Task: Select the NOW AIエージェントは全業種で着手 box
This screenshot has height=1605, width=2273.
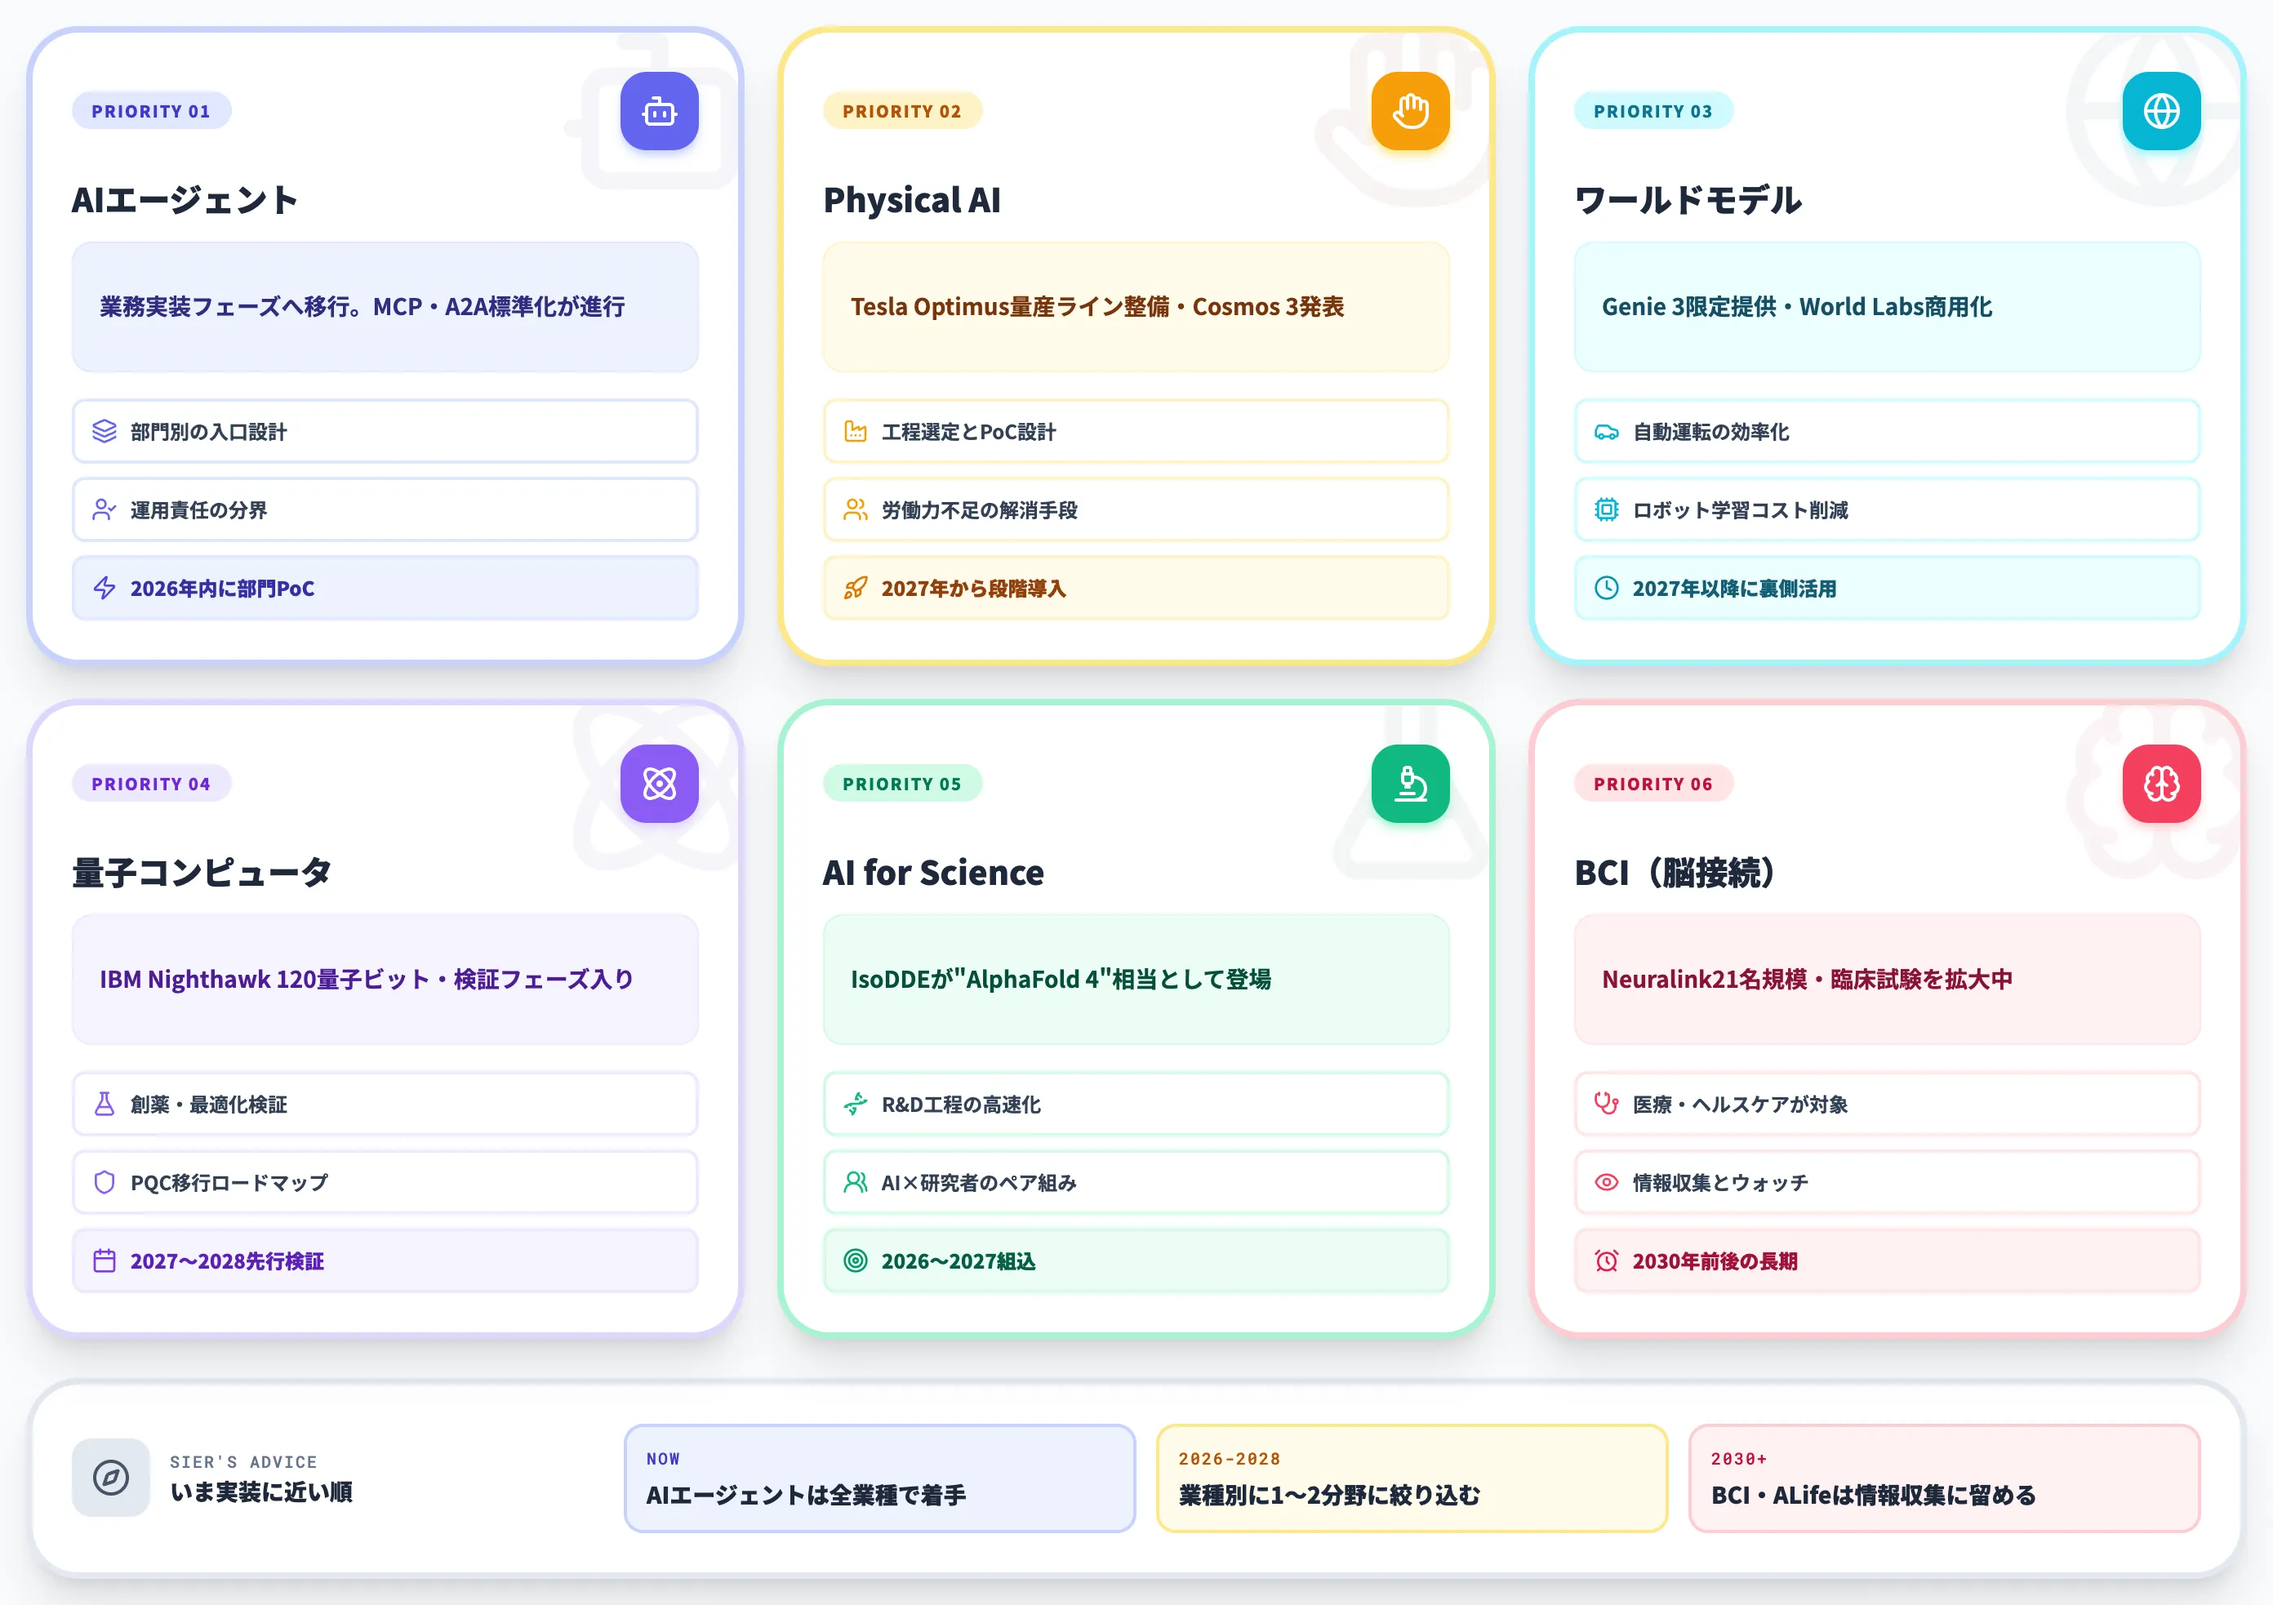Action: click(x=879, y=1478)
